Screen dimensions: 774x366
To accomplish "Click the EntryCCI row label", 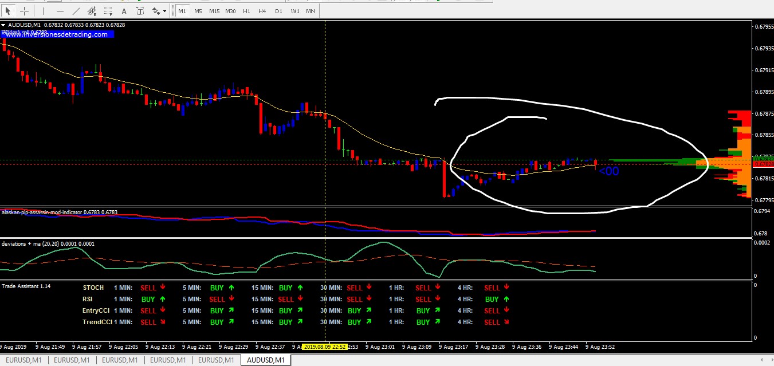I will click(x=96, y=311).
